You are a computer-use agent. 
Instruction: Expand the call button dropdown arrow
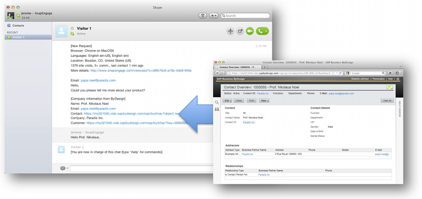pos(266,31)
